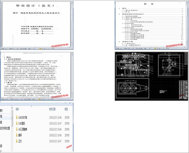
Task: Select the date 2016/3/21 16:46 beside UG三围建模
Action: tap(55, 129)
